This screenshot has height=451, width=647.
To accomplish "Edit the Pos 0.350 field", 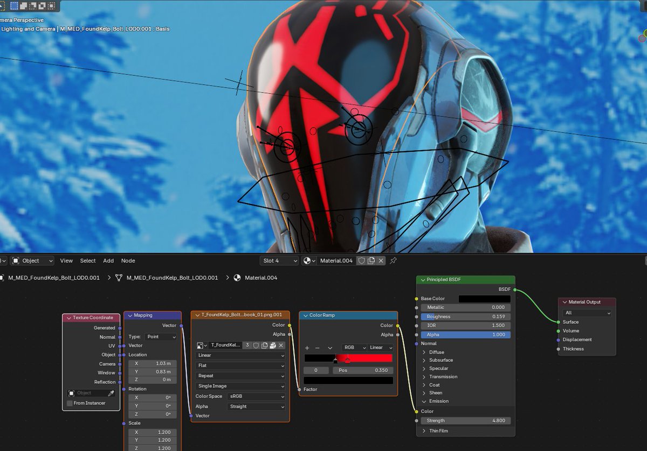I will coord(363,370).
